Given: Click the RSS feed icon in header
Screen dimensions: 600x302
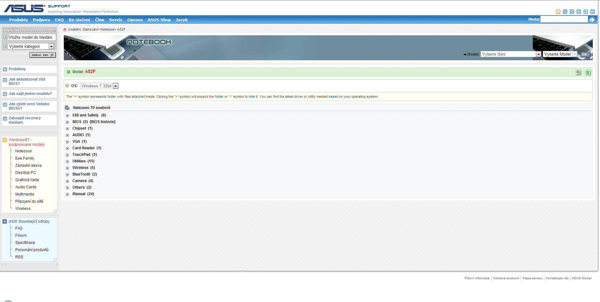Looking at the screenshot, I should [558, 12].
